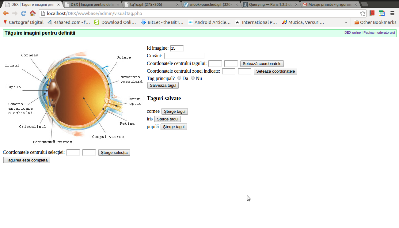
Task: Close the Querying — Paris tab
Action: 296,5
